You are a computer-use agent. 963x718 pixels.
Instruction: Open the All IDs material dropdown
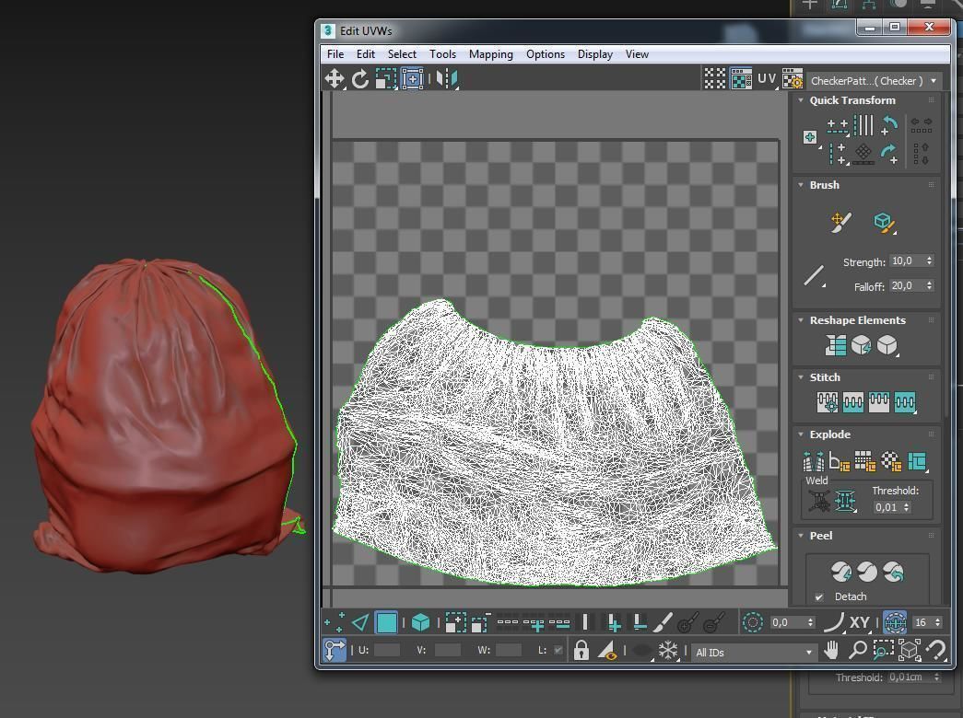(x=754, y=653)
